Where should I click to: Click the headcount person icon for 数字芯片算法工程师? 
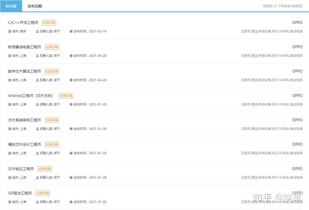pyautogui.click(x=37, y=80)
